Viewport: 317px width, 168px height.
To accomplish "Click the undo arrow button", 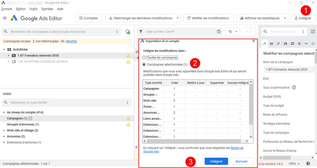I will pos(230,32).
